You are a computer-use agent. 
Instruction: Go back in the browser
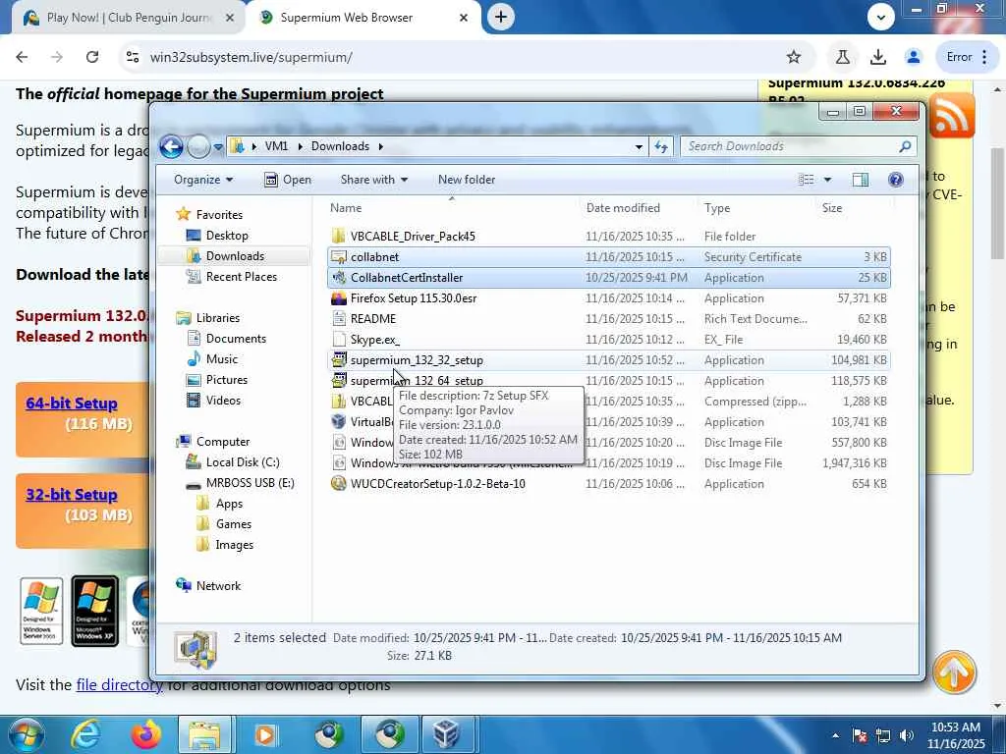click(x=22, y=57)
